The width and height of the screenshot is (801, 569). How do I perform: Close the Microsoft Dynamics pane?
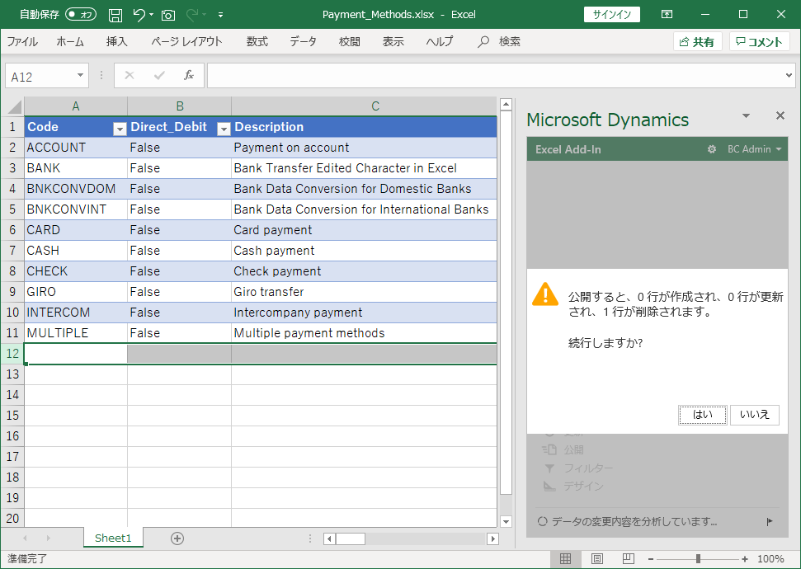pyautogui.click(x=780, y=115)
